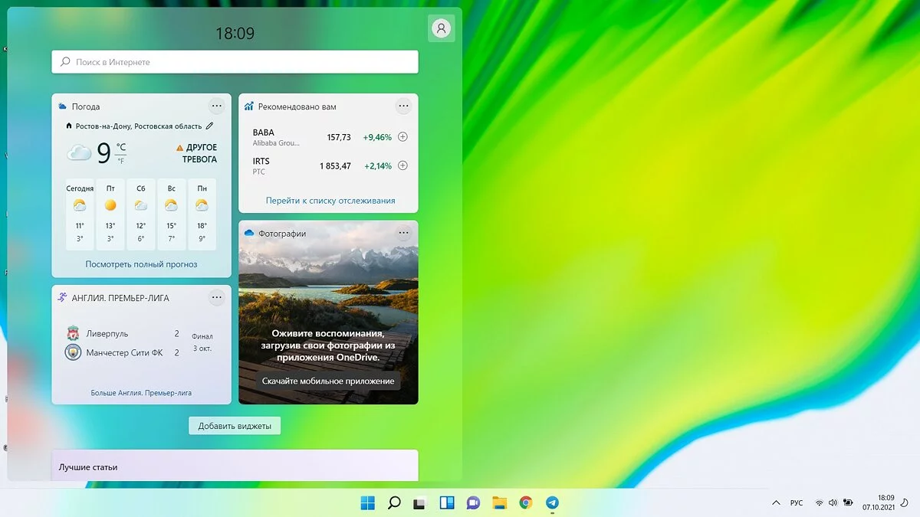Viewport: 920px width, 517px height.
Task: Click Скачайте мобильное приложение button
Action: point(328,381)
